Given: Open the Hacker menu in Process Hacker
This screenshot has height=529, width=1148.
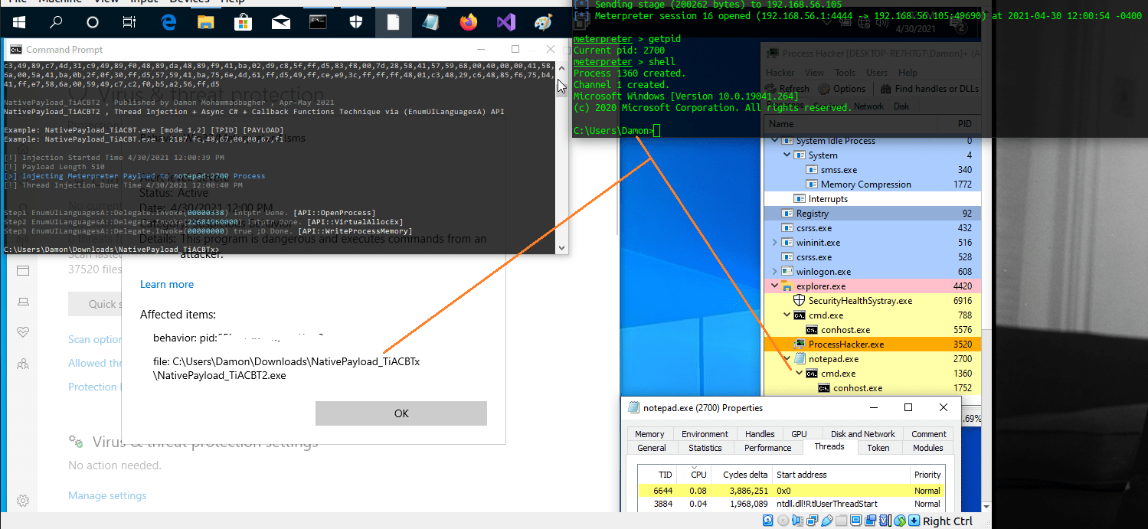Looking at the screenshot, I should click(783, 72).
